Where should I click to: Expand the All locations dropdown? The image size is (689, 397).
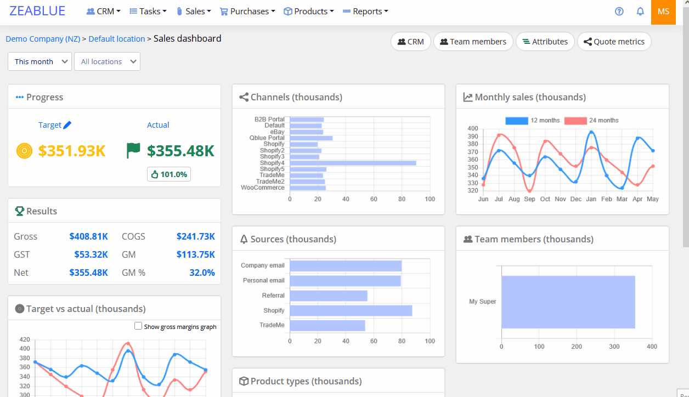pos(107,61)
